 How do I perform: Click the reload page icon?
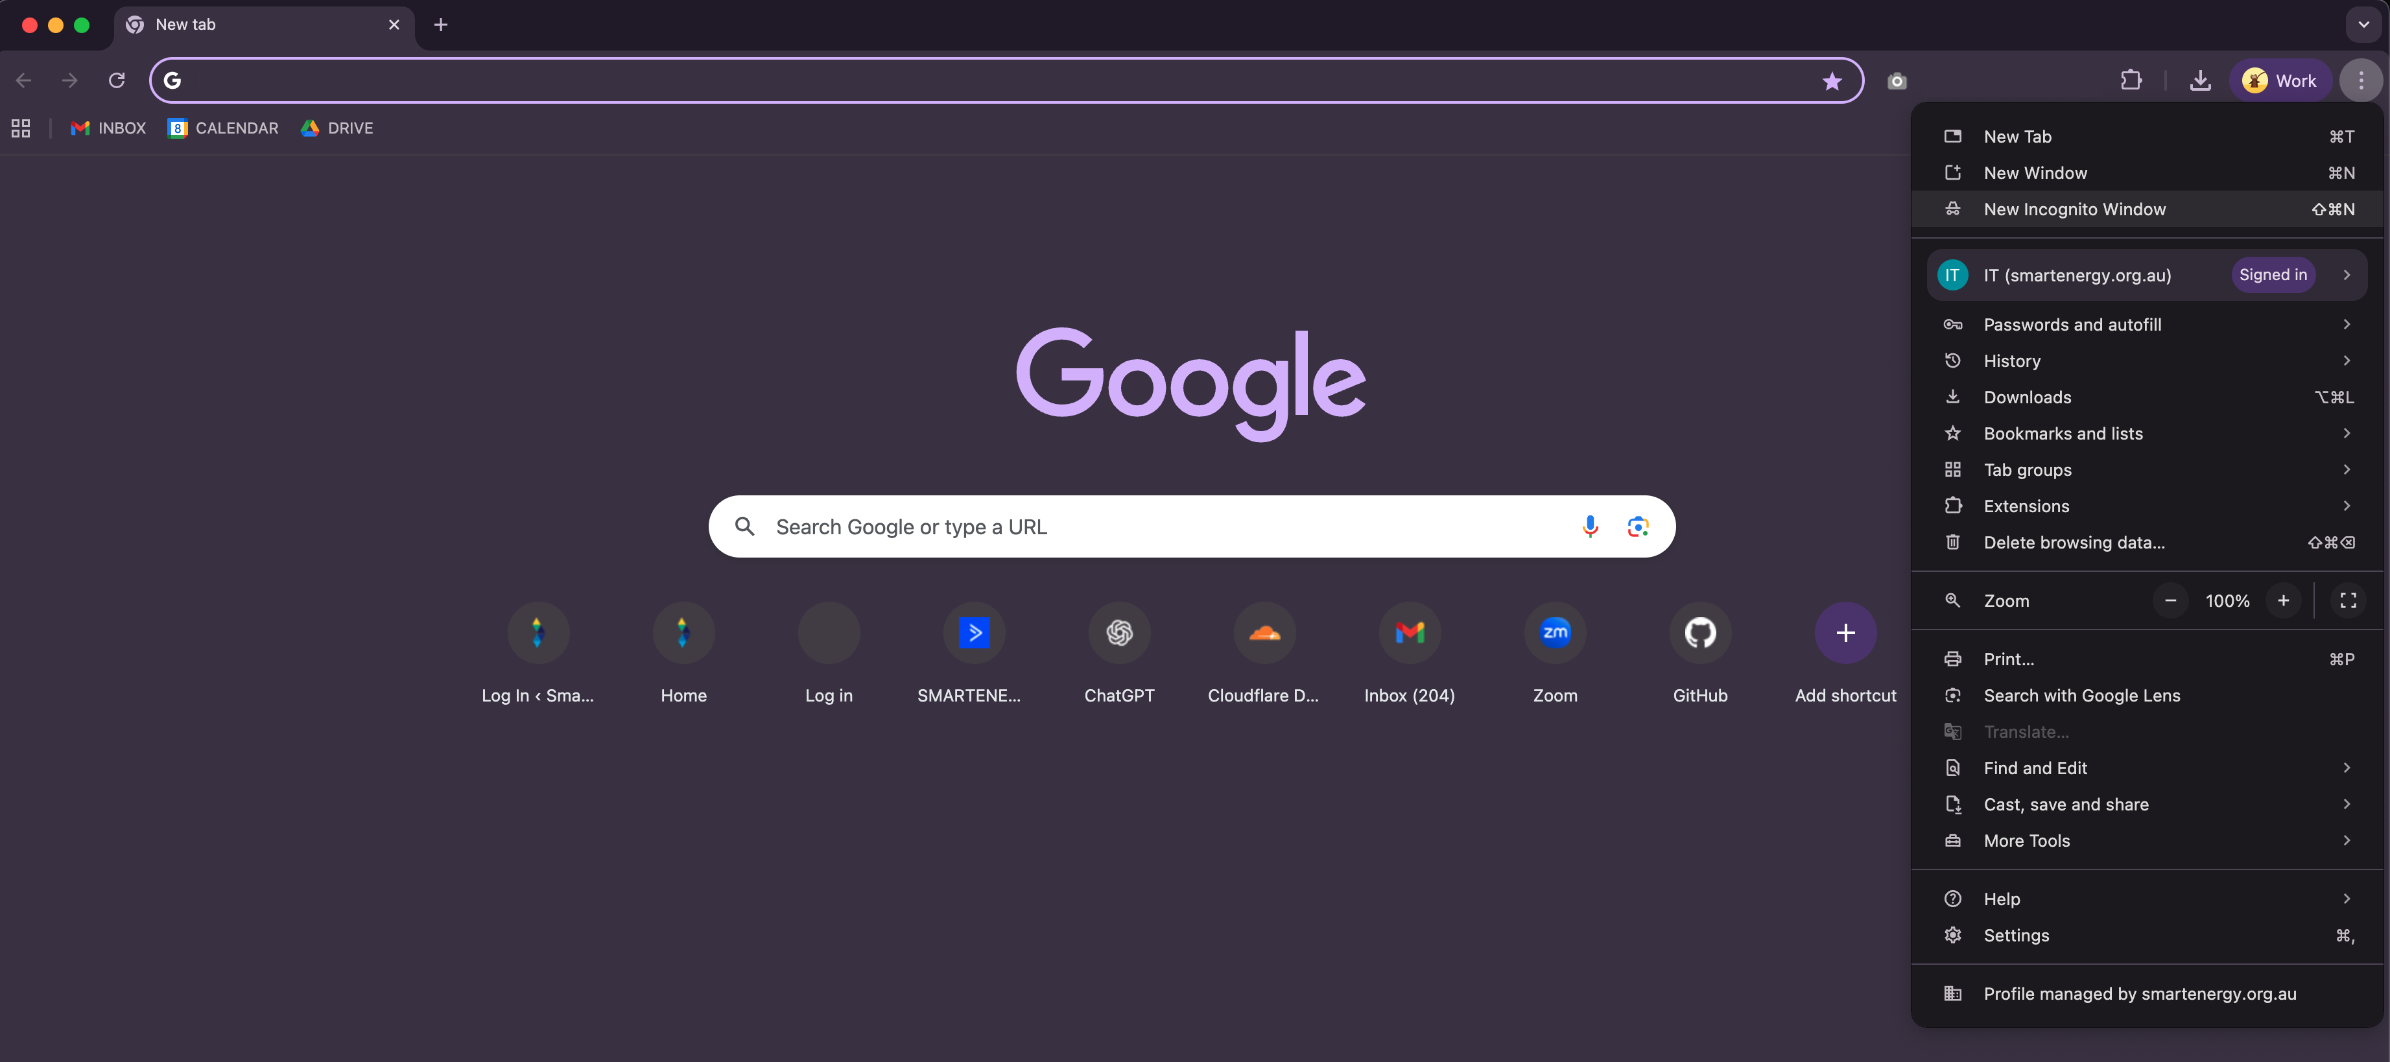117,80
